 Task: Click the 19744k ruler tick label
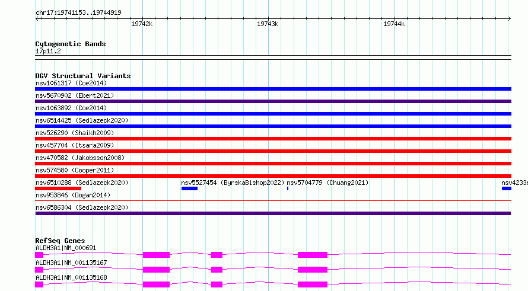[394, 24]
